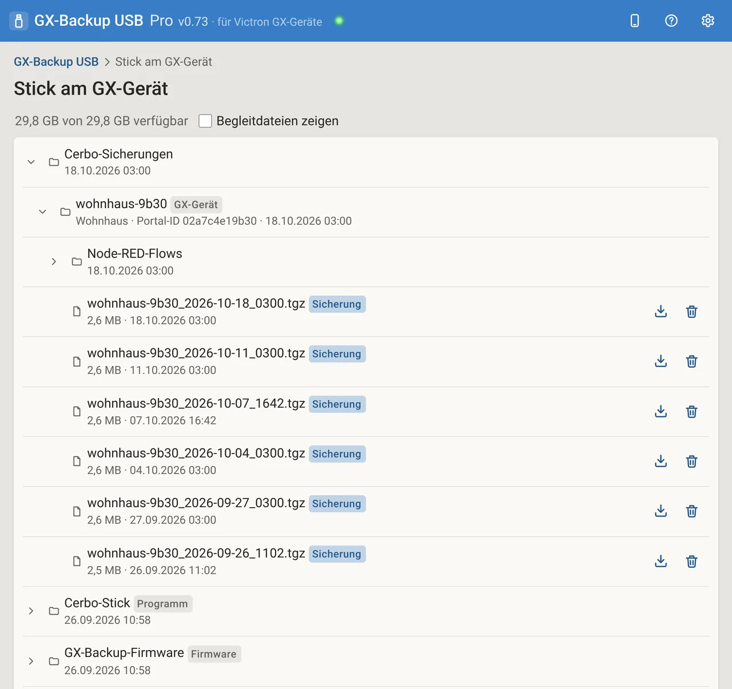Click the USB stick app logo icon

tap(18, 21)
